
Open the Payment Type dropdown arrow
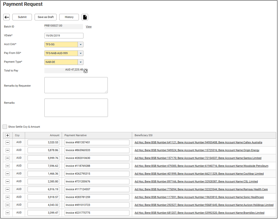coord(81,62)
